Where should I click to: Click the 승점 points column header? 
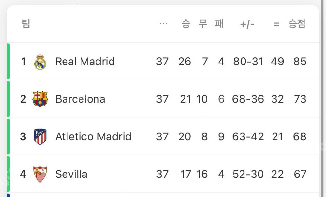point(297,24)
